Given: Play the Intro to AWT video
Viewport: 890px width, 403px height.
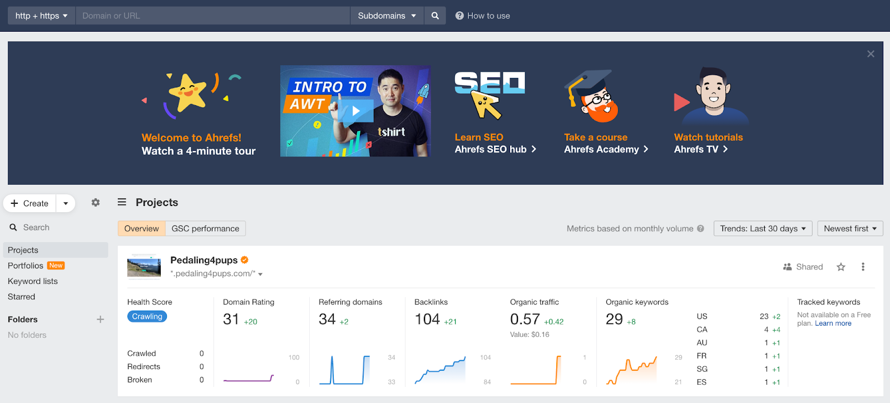Looking at the screenshot, I should [355, 111].
